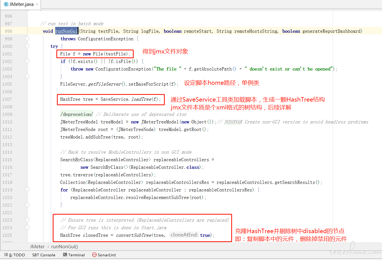
Task: Click the "The file " string literal
Action: coord(168,69)
